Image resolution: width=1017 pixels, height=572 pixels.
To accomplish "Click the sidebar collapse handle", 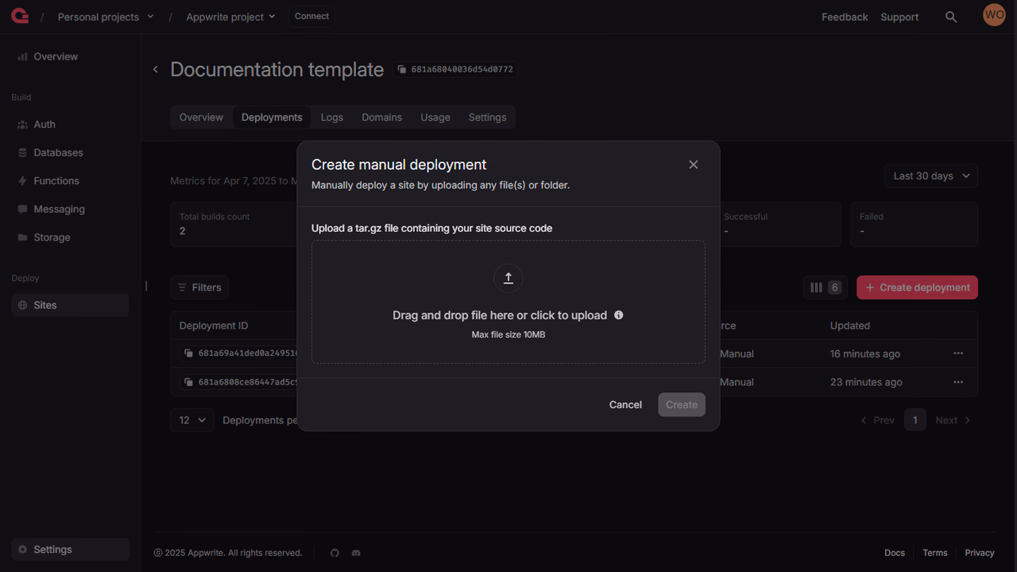I will (x=146, y=286).
